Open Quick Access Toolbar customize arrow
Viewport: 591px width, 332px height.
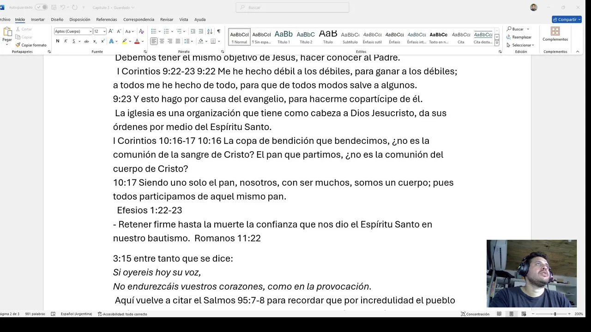pyautogui.click(x=84, y=8)
